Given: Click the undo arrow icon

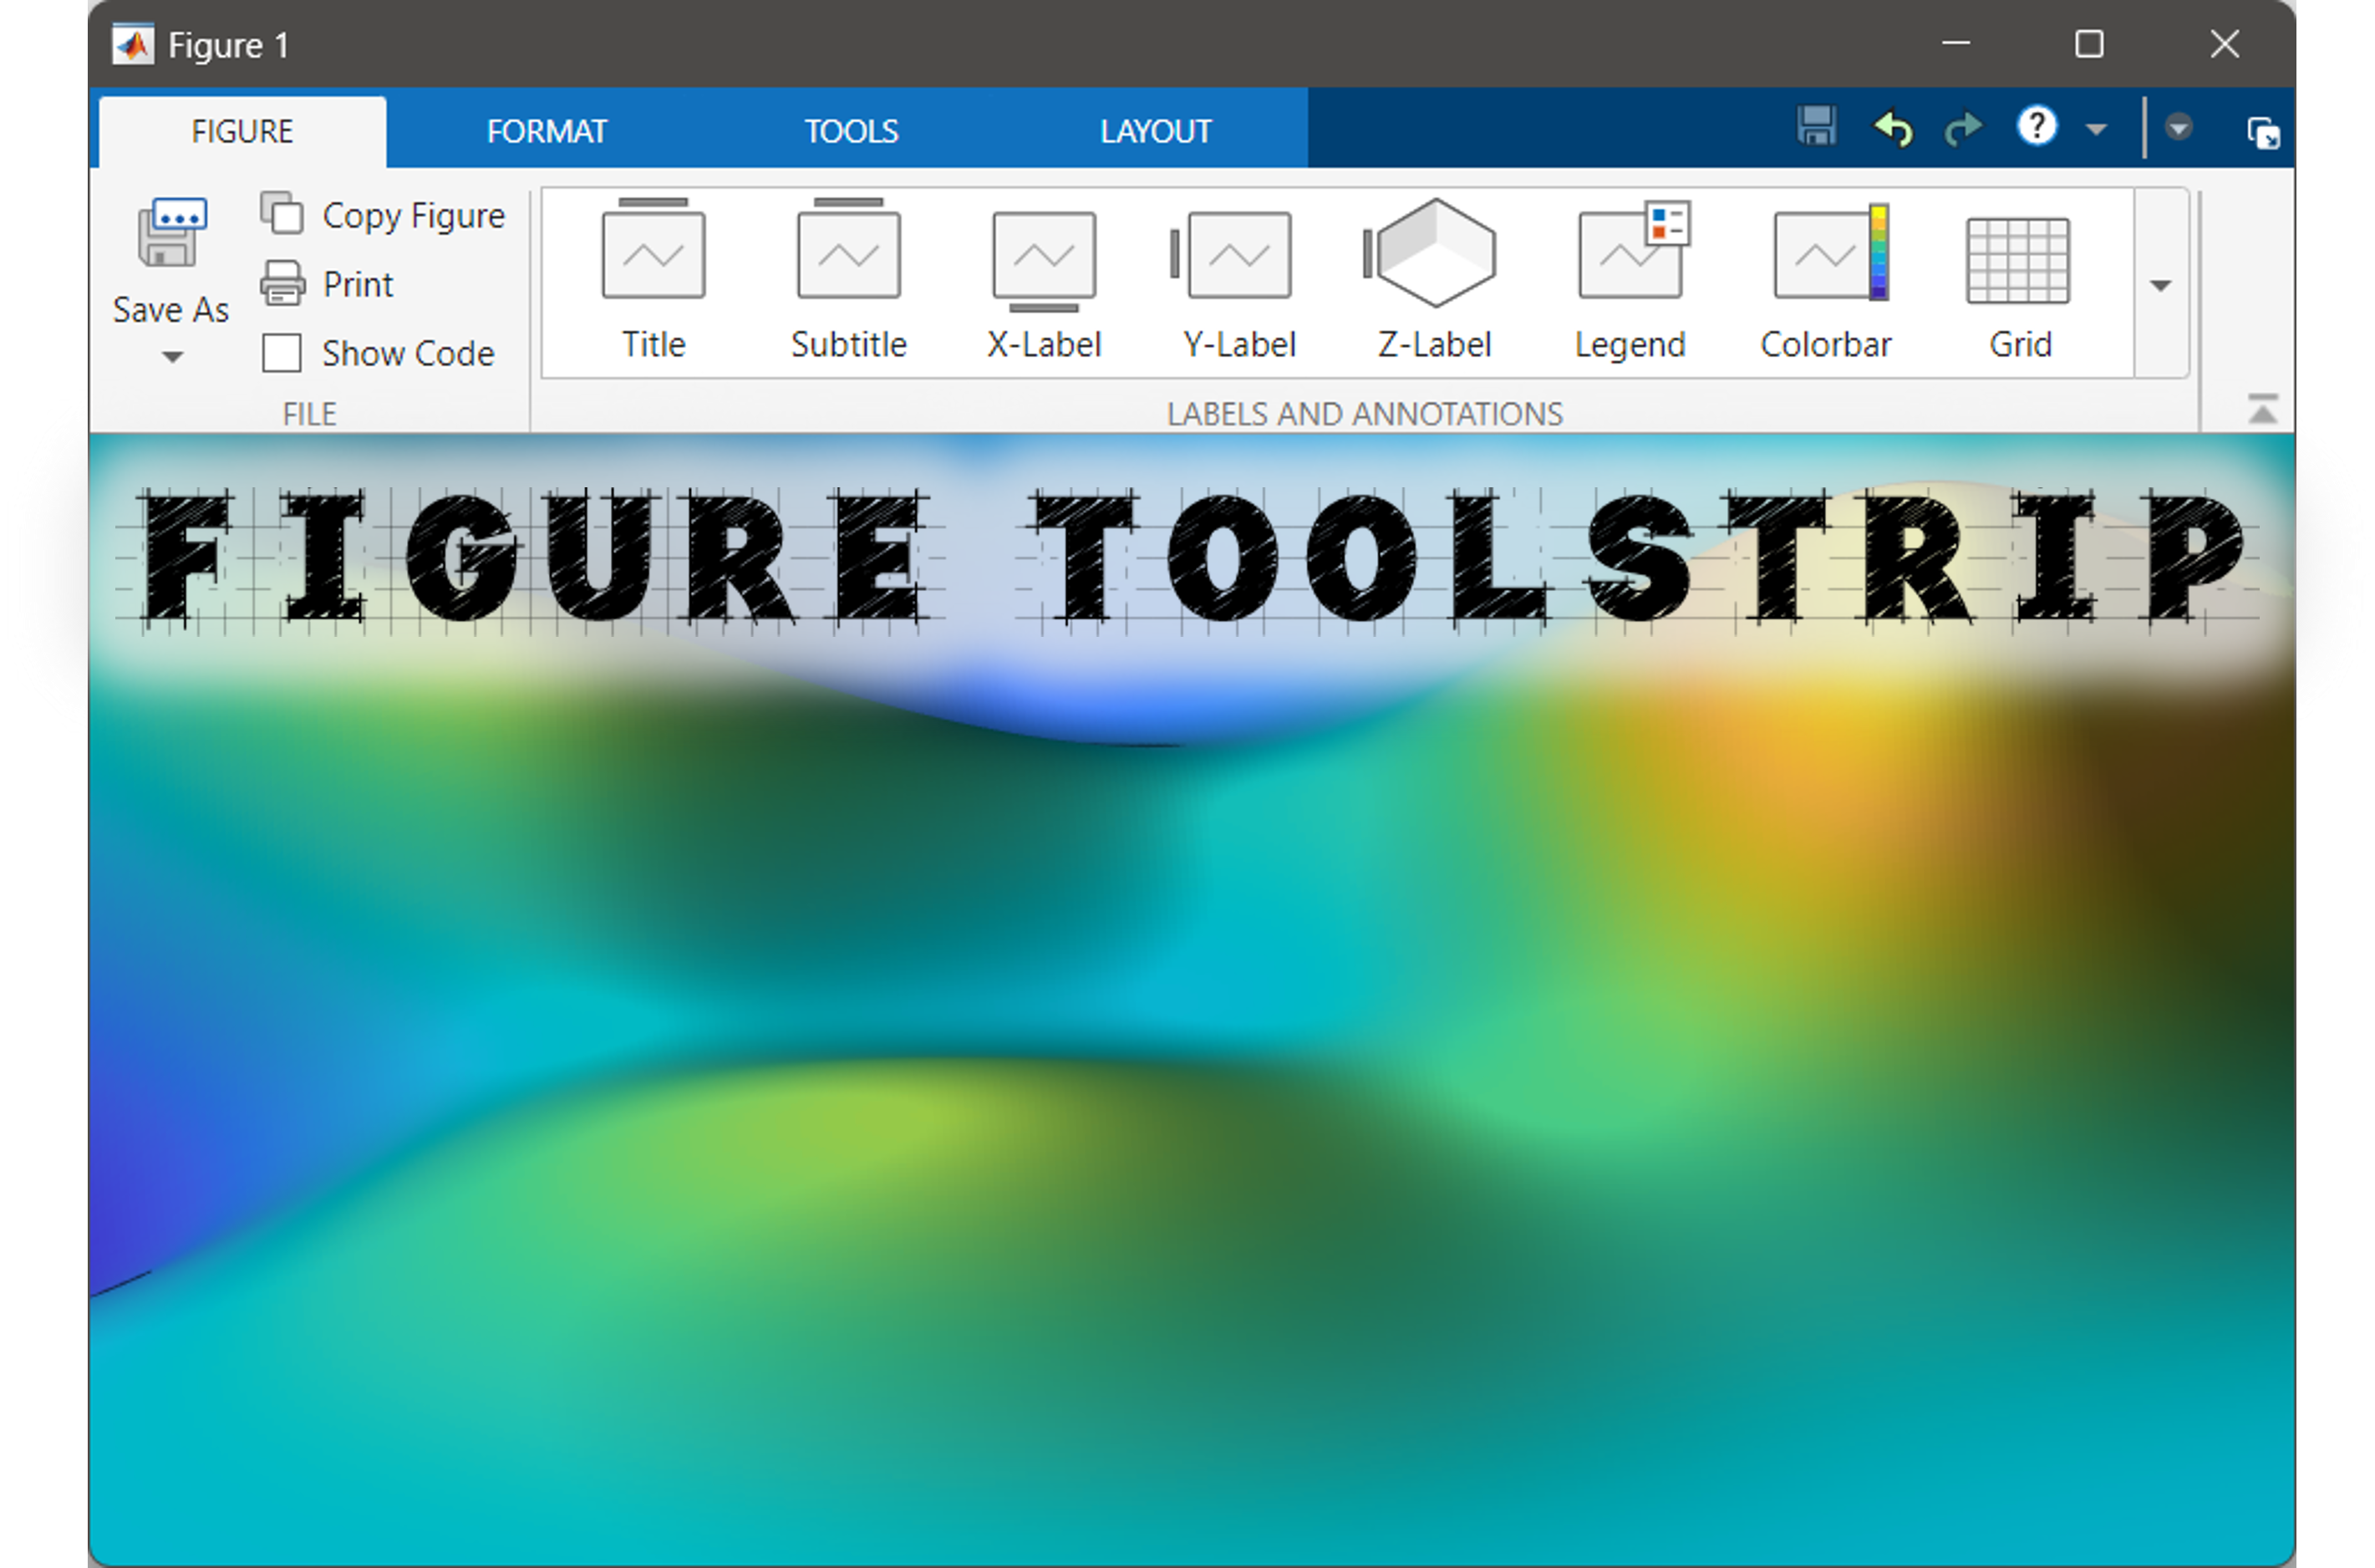Looking at the screenshot, I should pos(1892,129).
